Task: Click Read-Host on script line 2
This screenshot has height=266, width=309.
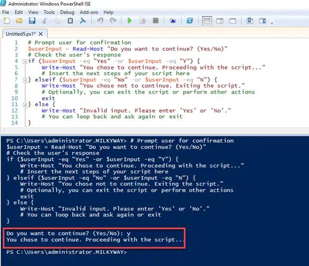Action: (88, 49)
